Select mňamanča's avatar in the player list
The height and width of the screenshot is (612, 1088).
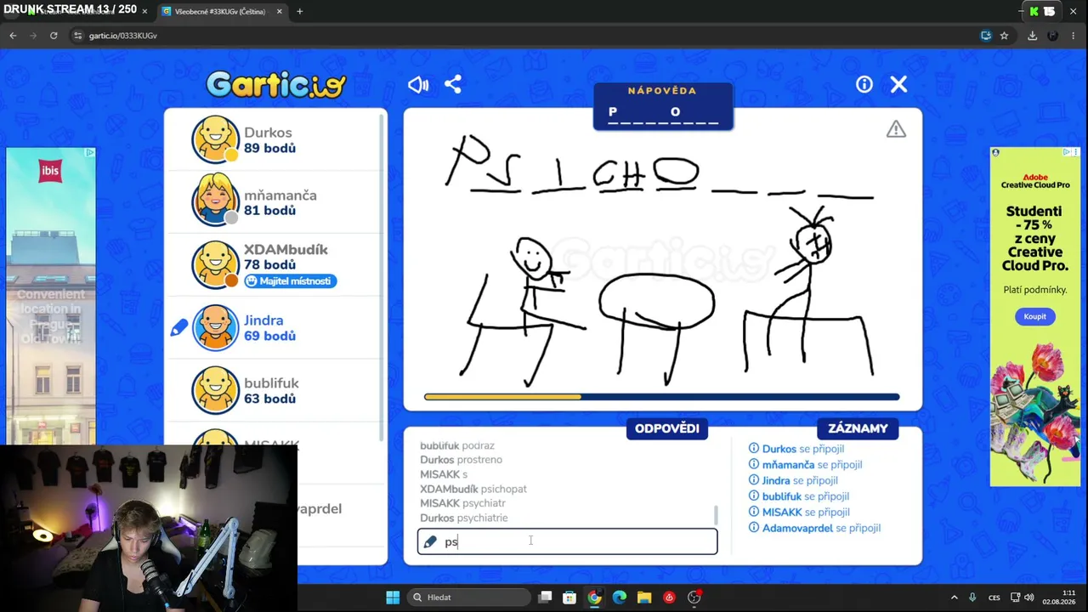[x=216, y=201]
